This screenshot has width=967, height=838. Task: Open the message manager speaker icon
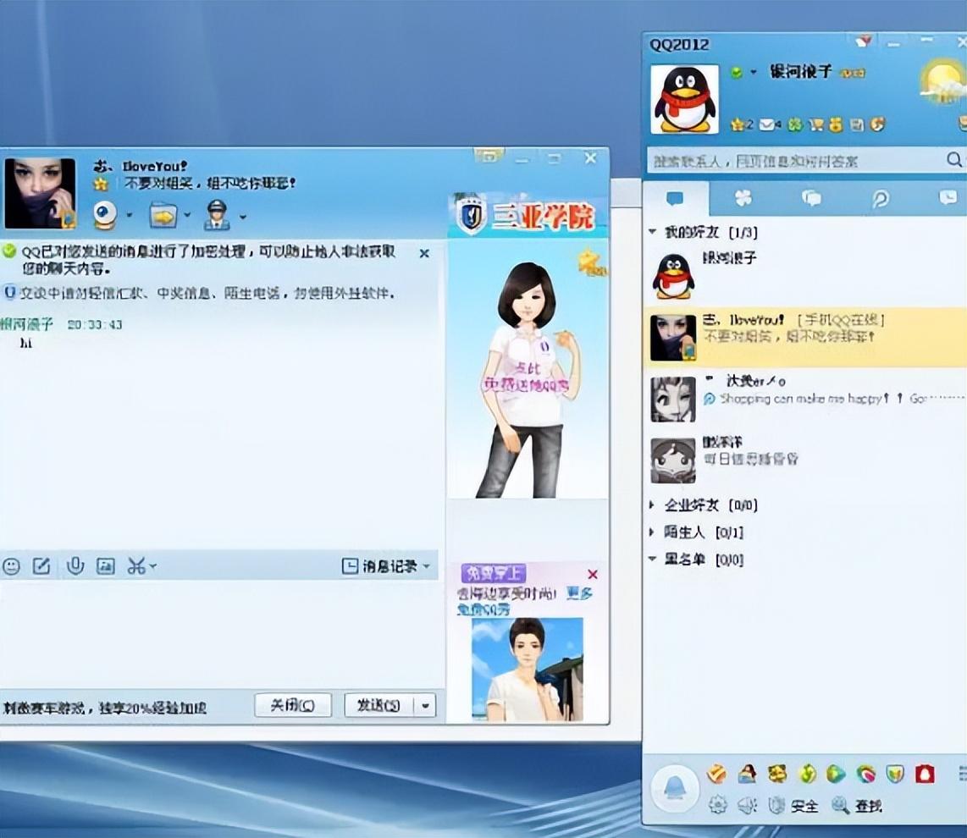pos(748,805)
